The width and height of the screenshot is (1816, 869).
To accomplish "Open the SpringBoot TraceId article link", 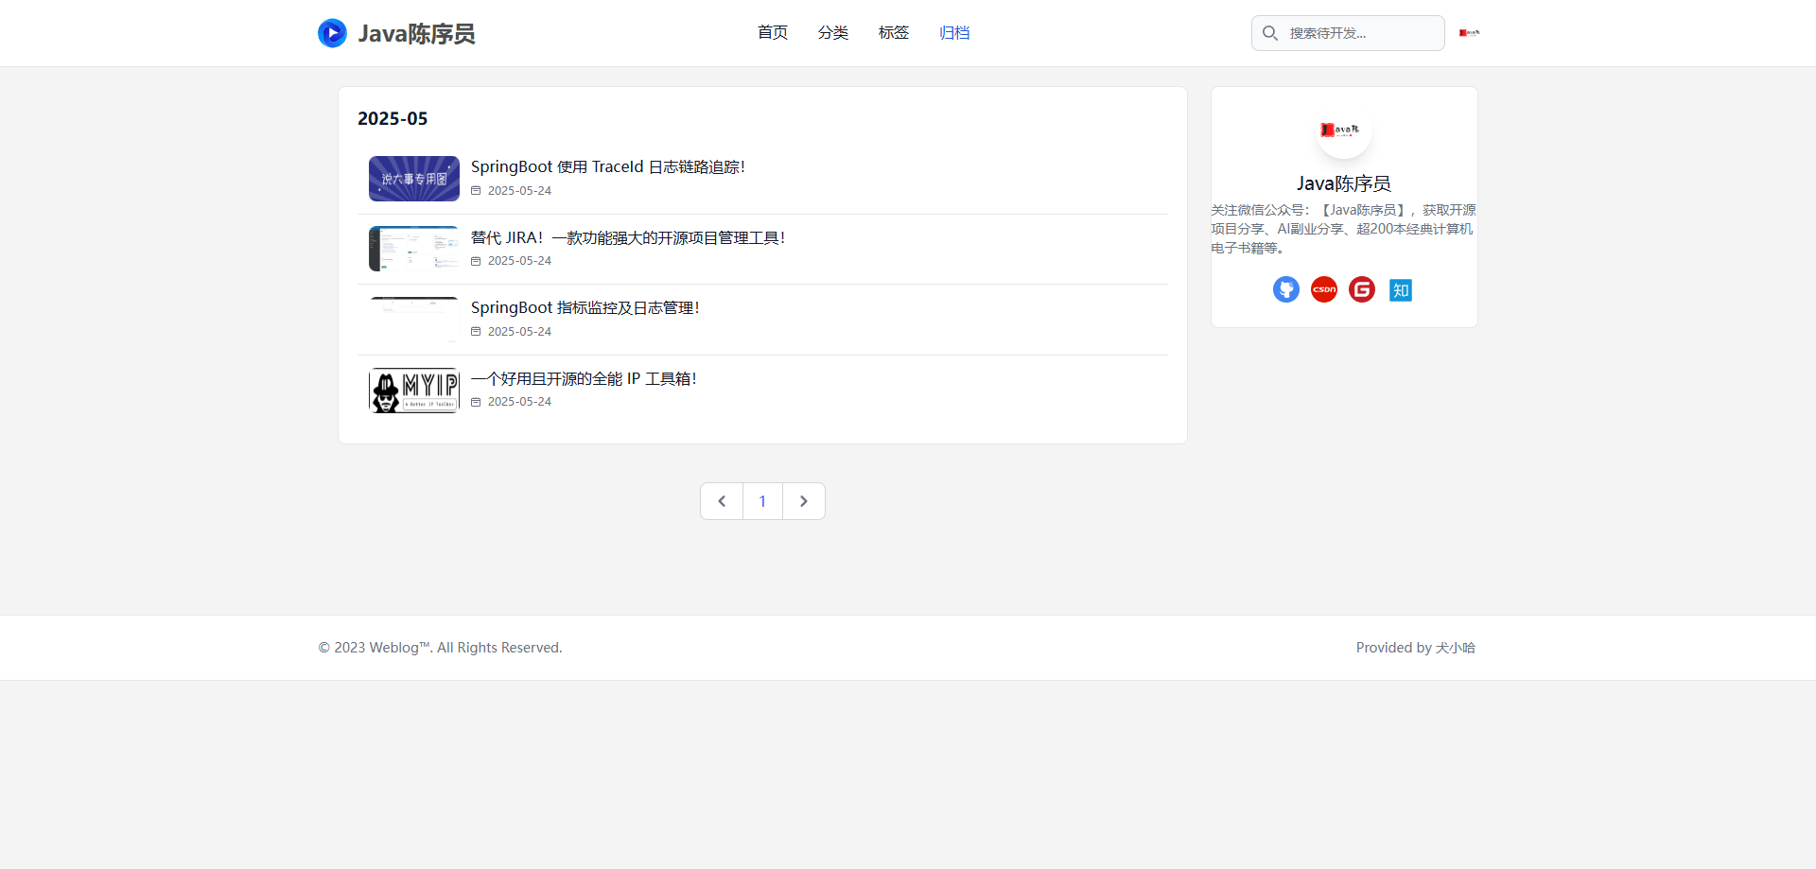I will [607, 167].
